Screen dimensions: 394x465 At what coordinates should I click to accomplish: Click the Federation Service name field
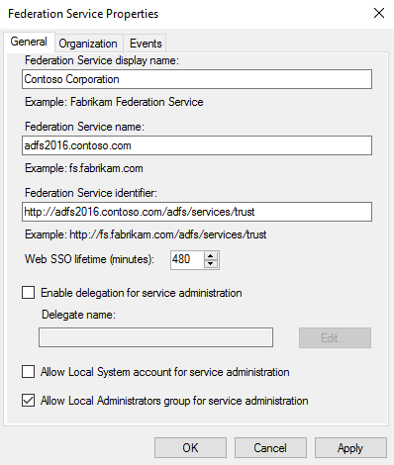[x=197, y=145]
